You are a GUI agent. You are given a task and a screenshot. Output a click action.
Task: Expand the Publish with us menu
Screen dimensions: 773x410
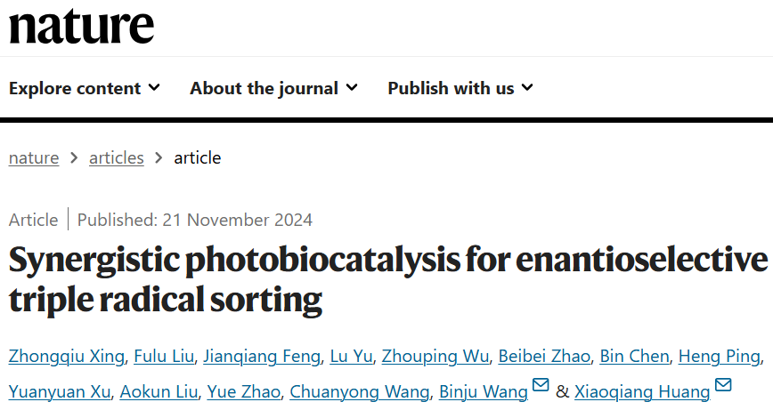click(x=460, y=88)
